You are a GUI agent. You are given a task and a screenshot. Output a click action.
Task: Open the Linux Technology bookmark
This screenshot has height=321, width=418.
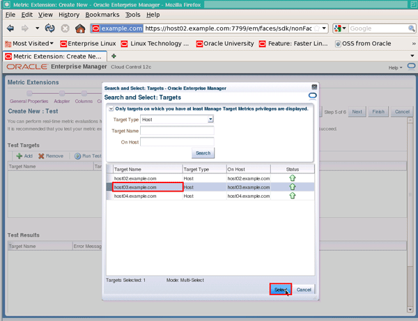pyautogui.click(x=155, y=43)
